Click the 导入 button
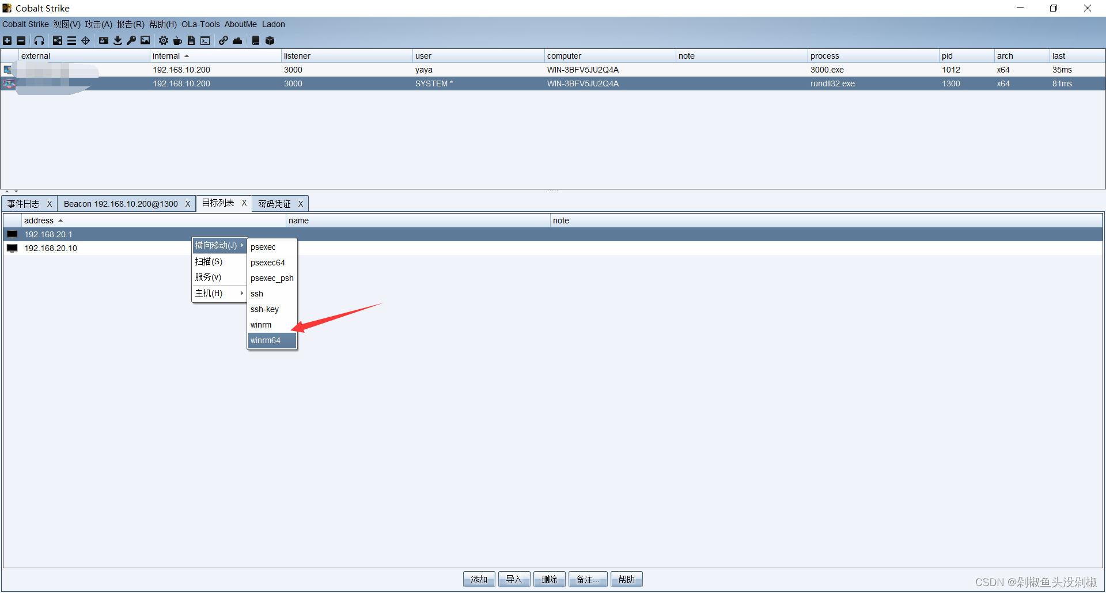The width and height of the screenshot is (1106, 593). click(514, 579)
